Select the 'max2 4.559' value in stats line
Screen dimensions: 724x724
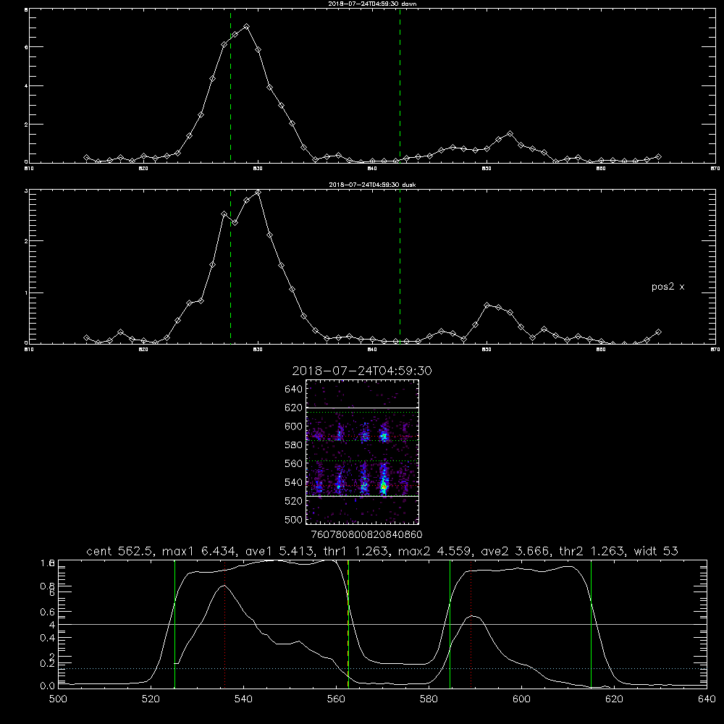point(435,551)
